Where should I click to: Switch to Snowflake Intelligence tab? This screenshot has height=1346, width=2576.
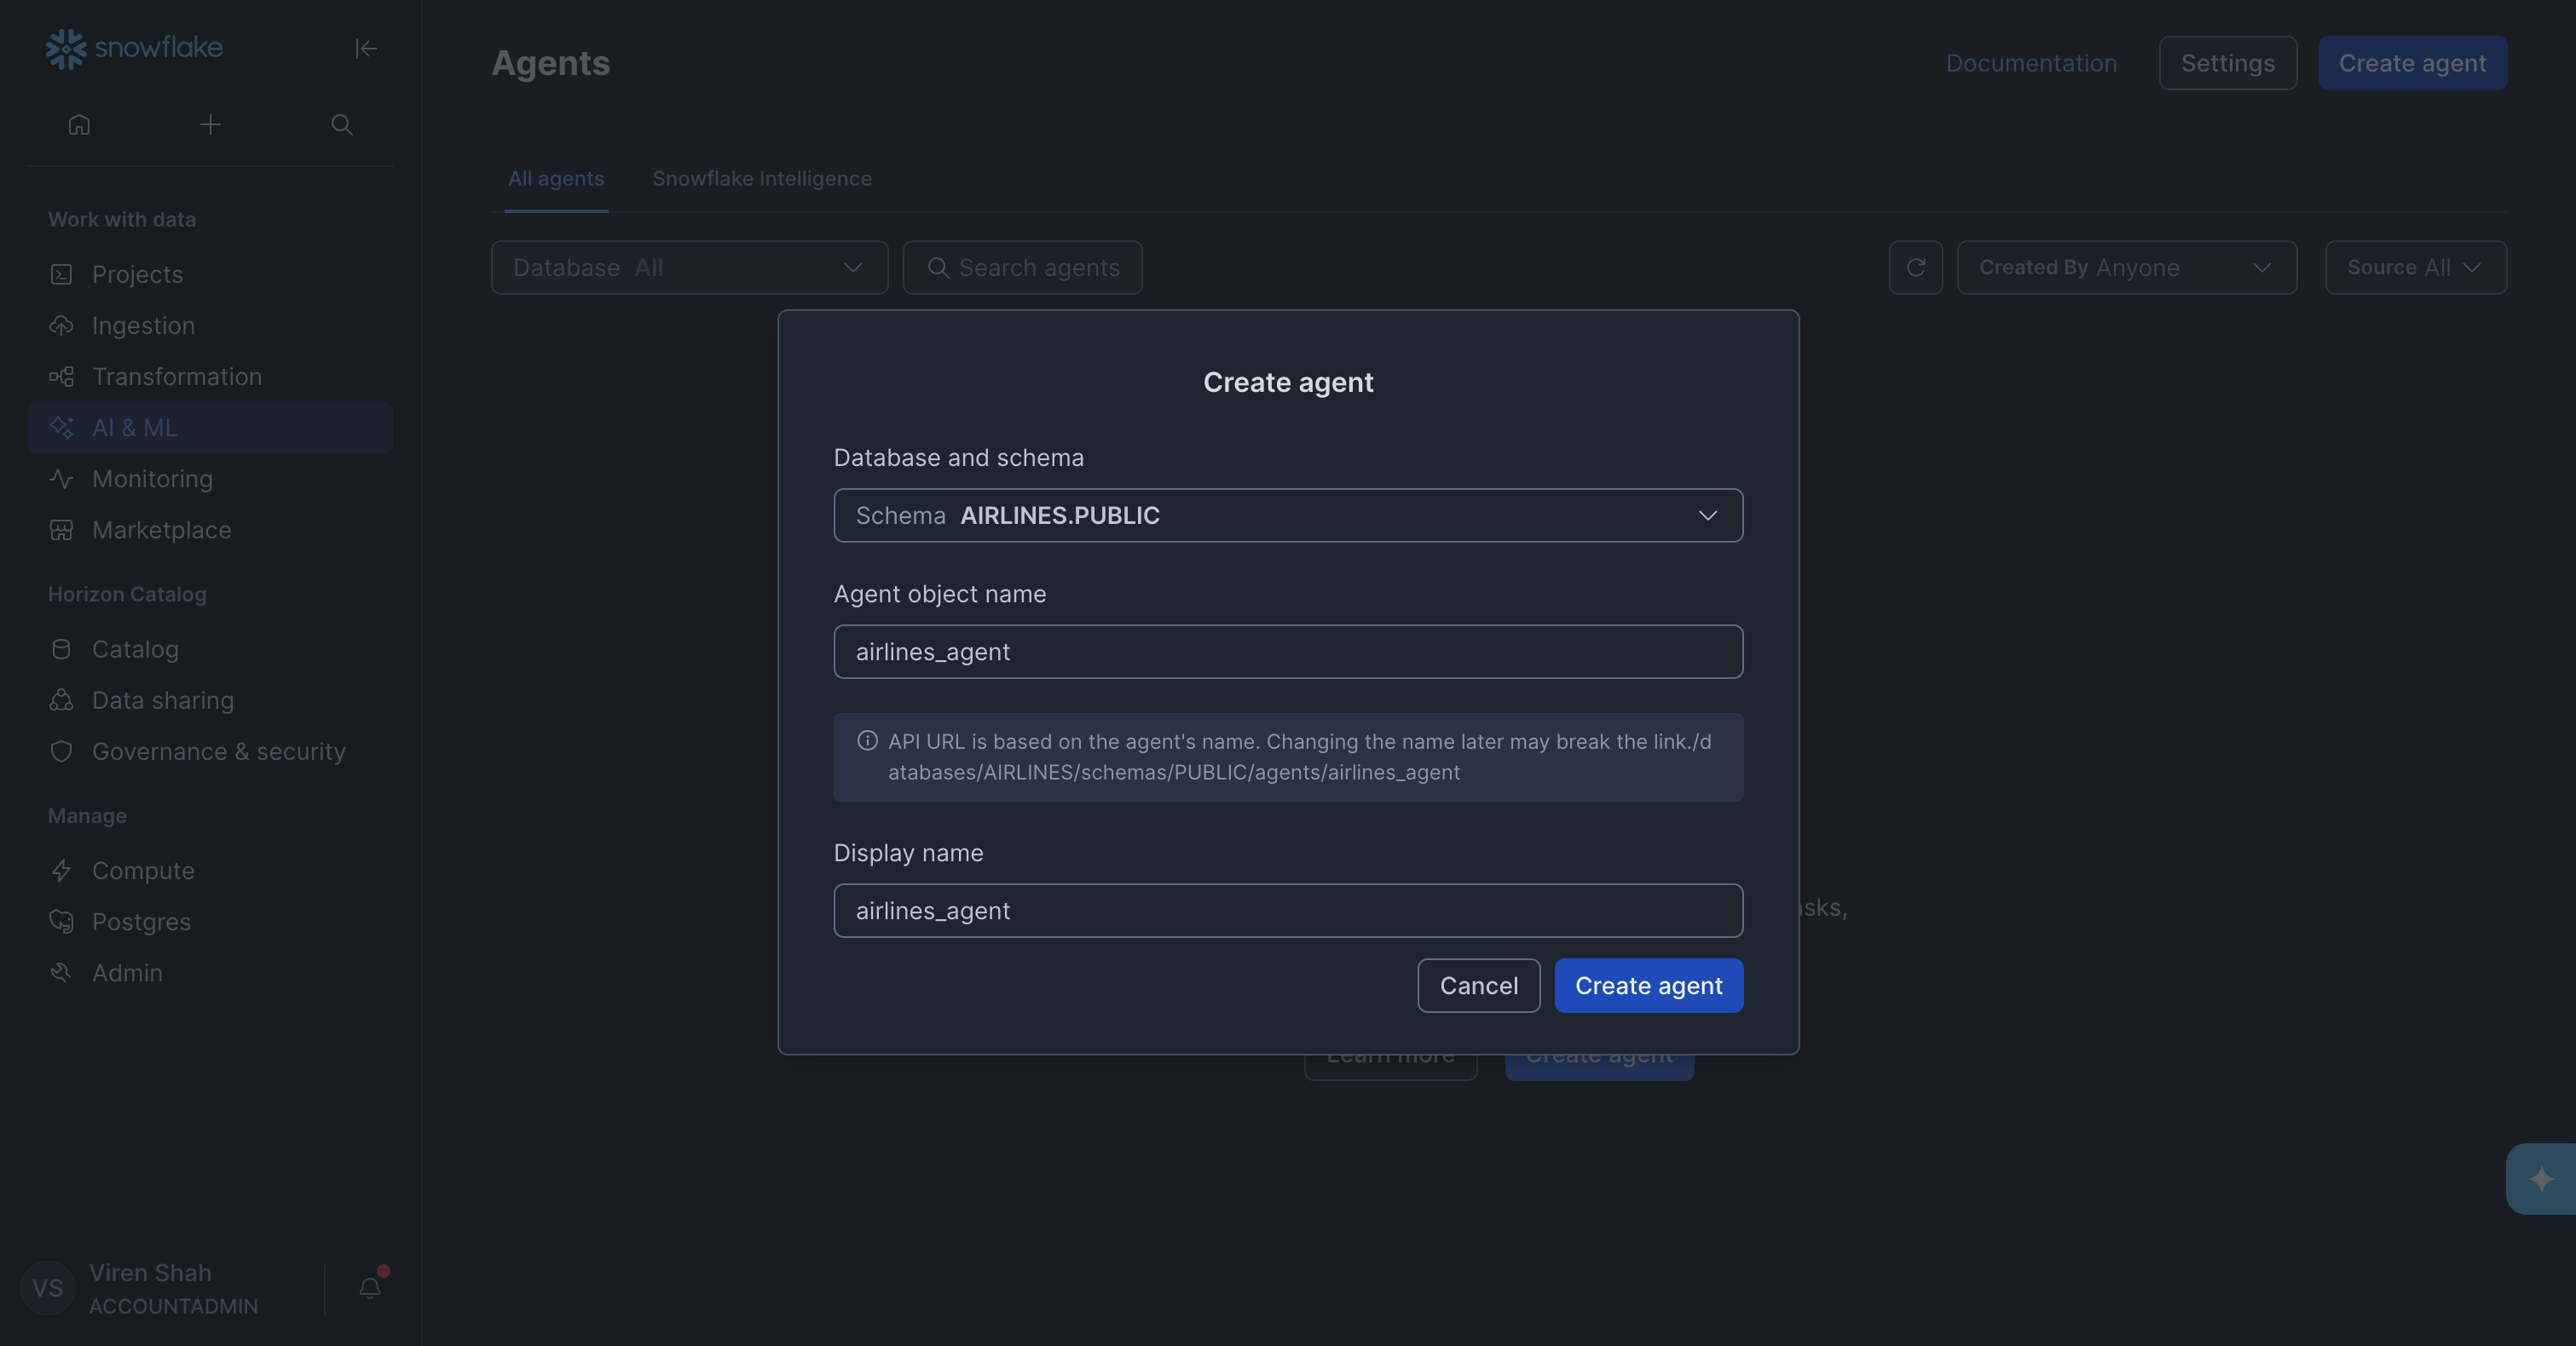click(762, 179)
